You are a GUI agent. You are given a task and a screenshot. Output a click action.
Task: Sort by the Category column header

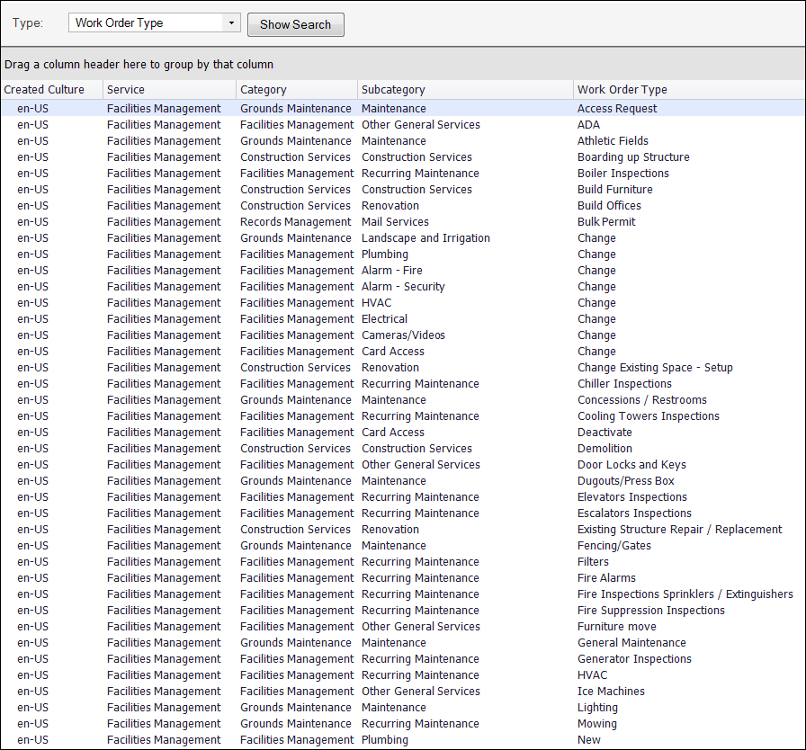(263, 90)
